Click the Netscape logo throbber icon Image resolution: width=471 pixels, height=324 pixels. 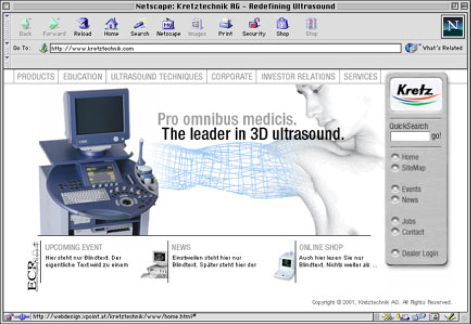click(452, 26)
